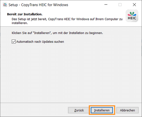
Task: Go back with the Zurück button
Action: point(79,110)
